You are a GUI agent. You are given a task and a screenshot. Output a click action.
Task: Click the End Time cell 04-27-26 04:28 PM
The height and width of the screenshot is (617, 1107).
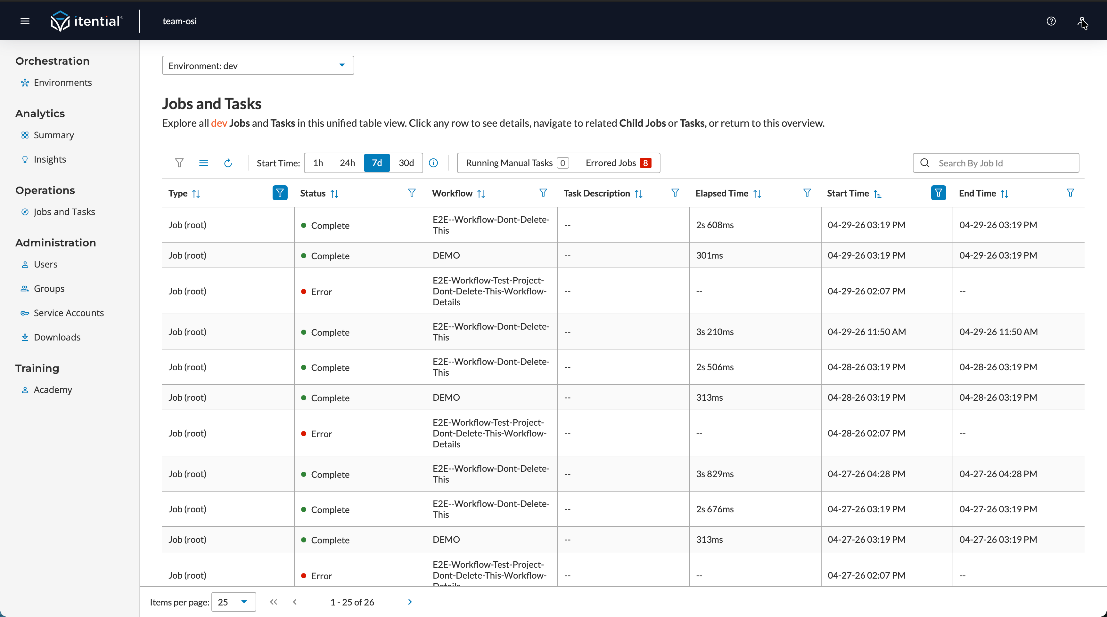tap(1019, 474)
